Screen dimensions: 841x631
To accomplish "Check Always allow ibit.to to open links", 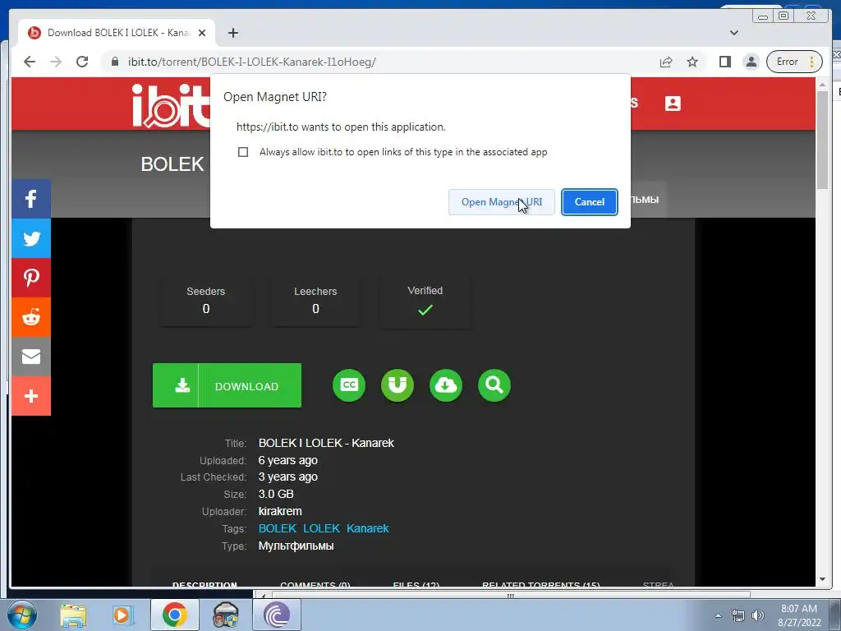I will tap(243, 152).
